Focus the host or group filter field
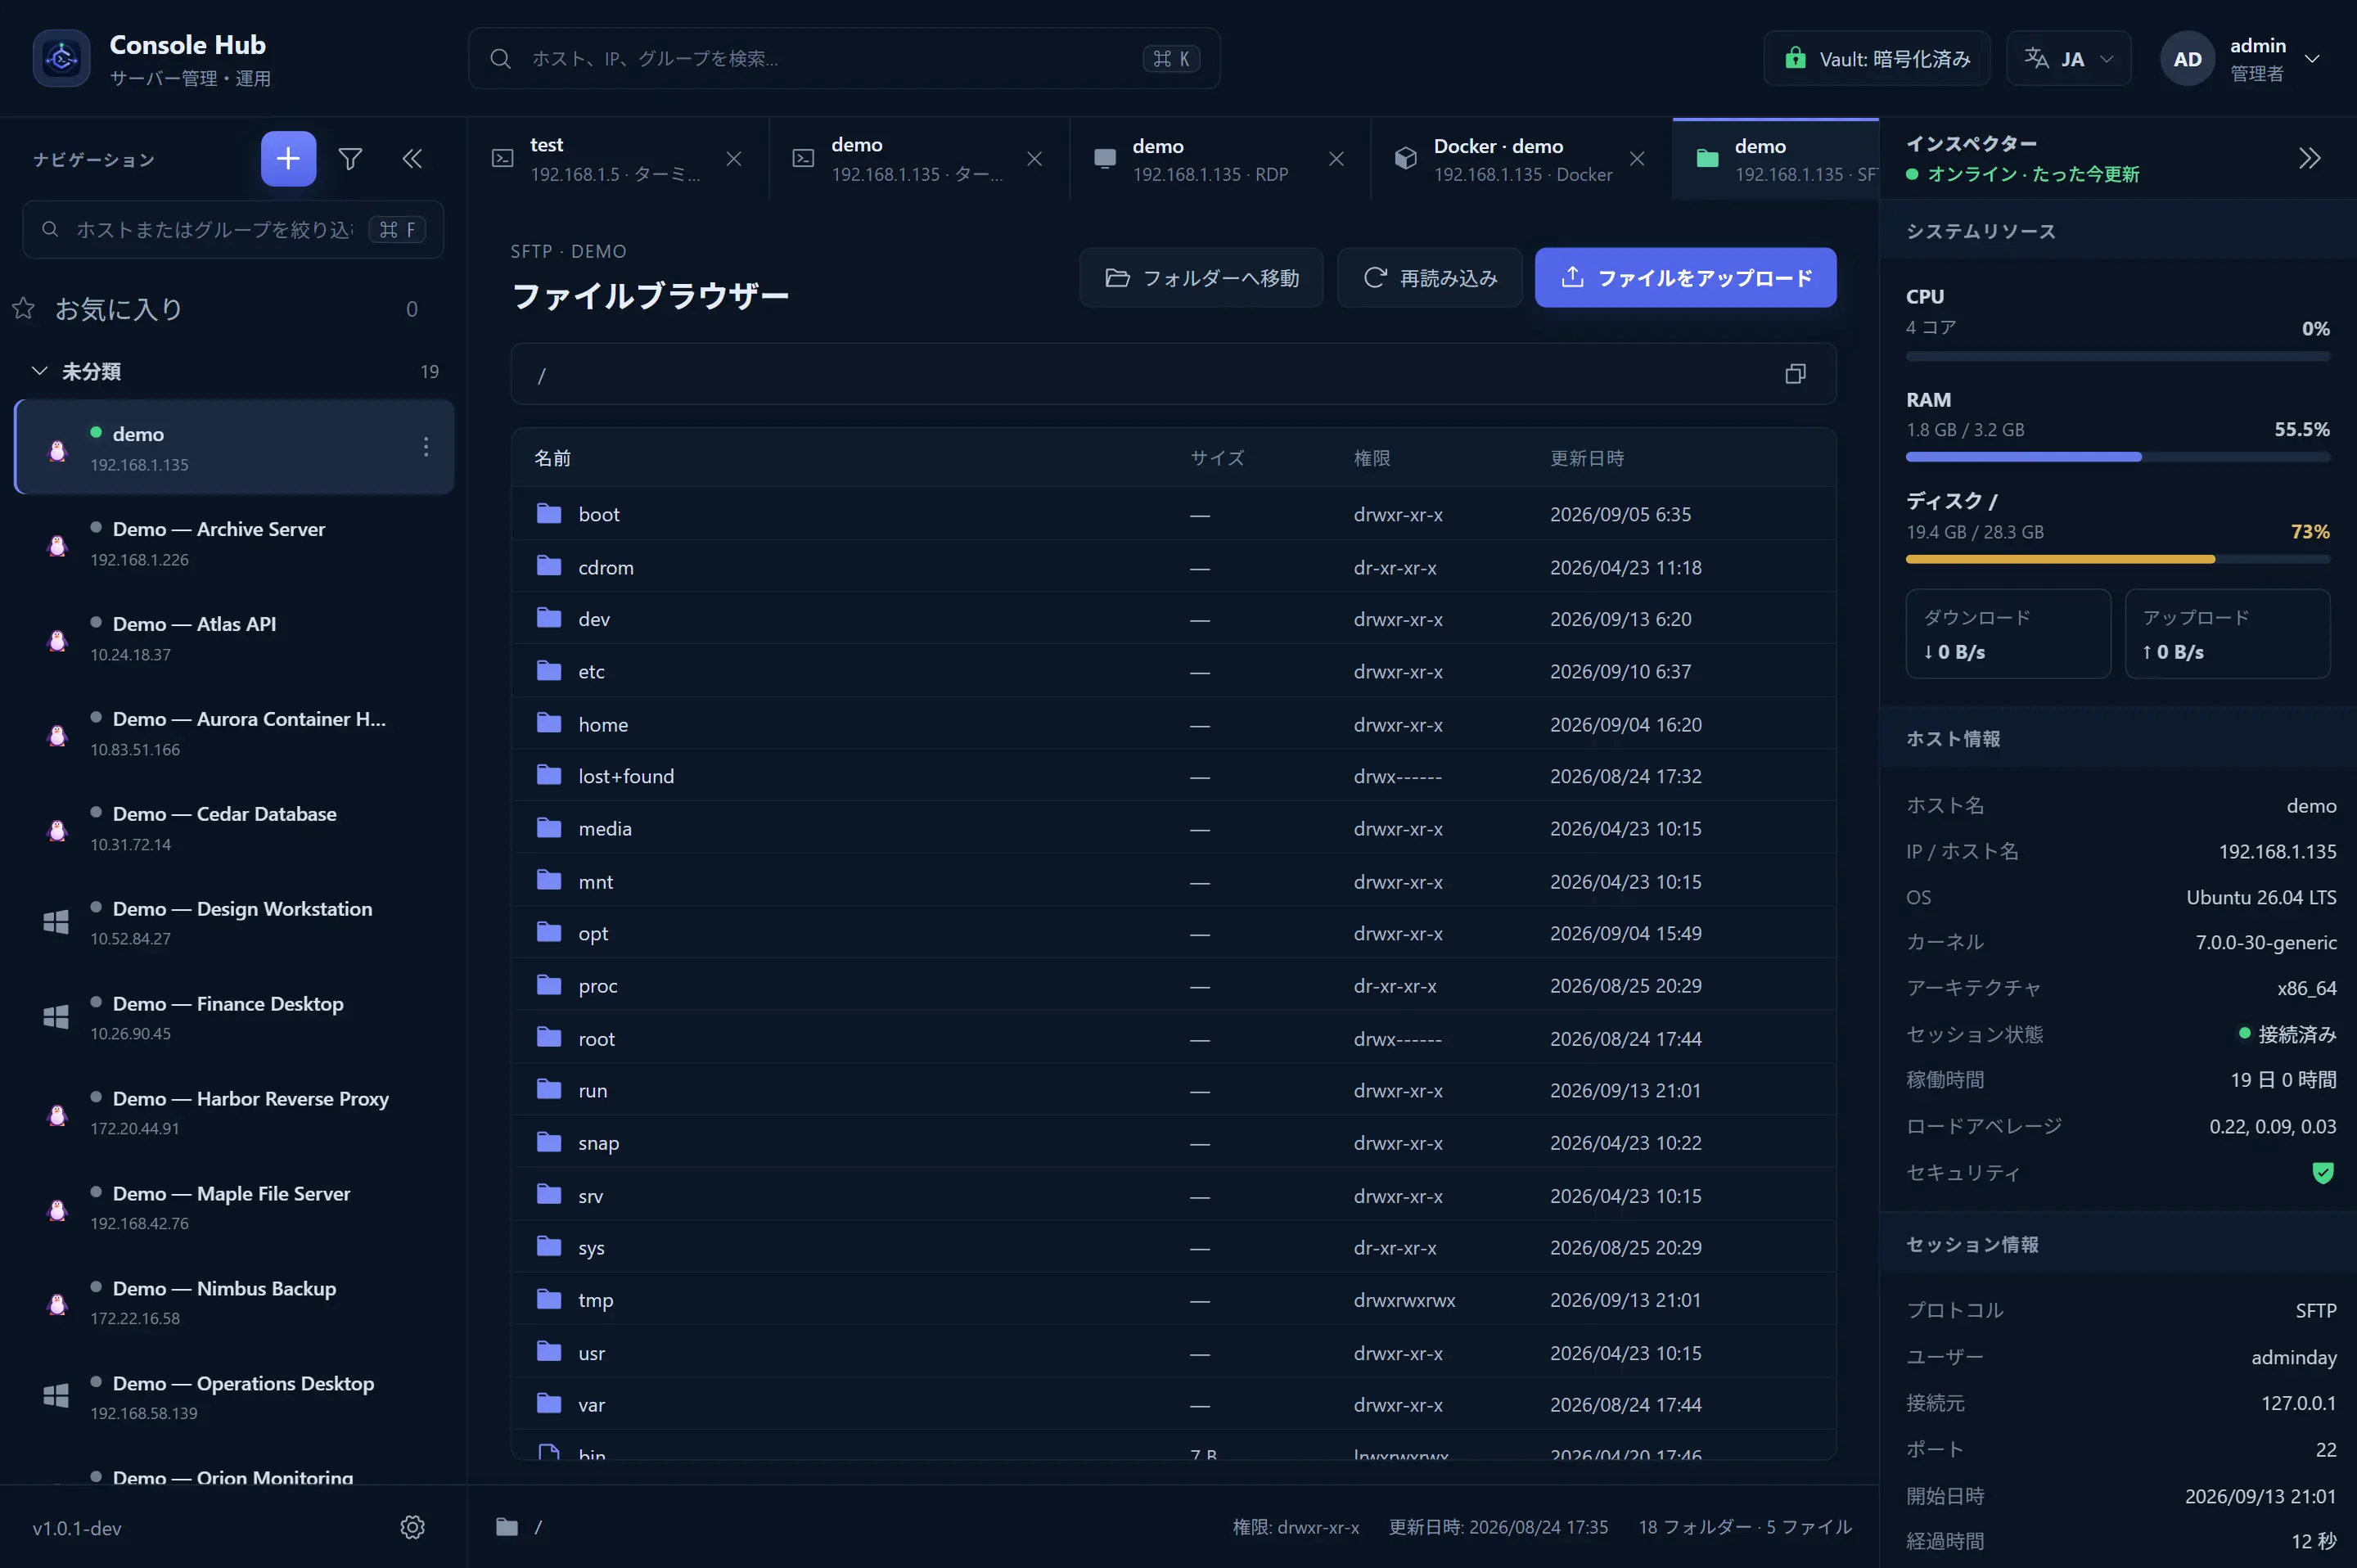The width and height of the screenshot is (2357, 1568). (233, 229)
